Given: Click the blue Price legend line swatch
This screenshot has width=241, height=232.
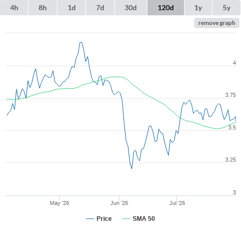Looking at the screenshot, I should click(90, 219).
